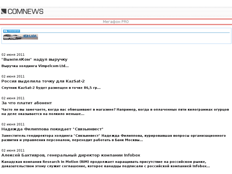
Task: Click the date above the KazSat-2 headline
Action: click(13, 76)
